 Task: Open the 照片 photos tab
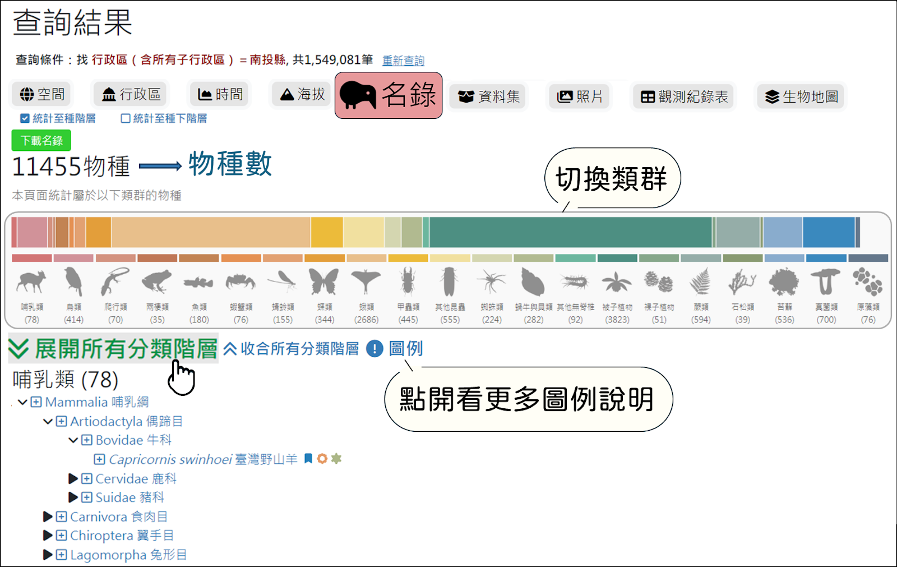579,96
